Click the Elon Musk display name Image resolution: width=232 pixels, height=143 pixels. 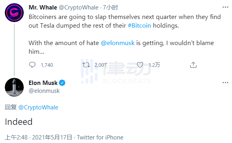click(x=43, y=83)
